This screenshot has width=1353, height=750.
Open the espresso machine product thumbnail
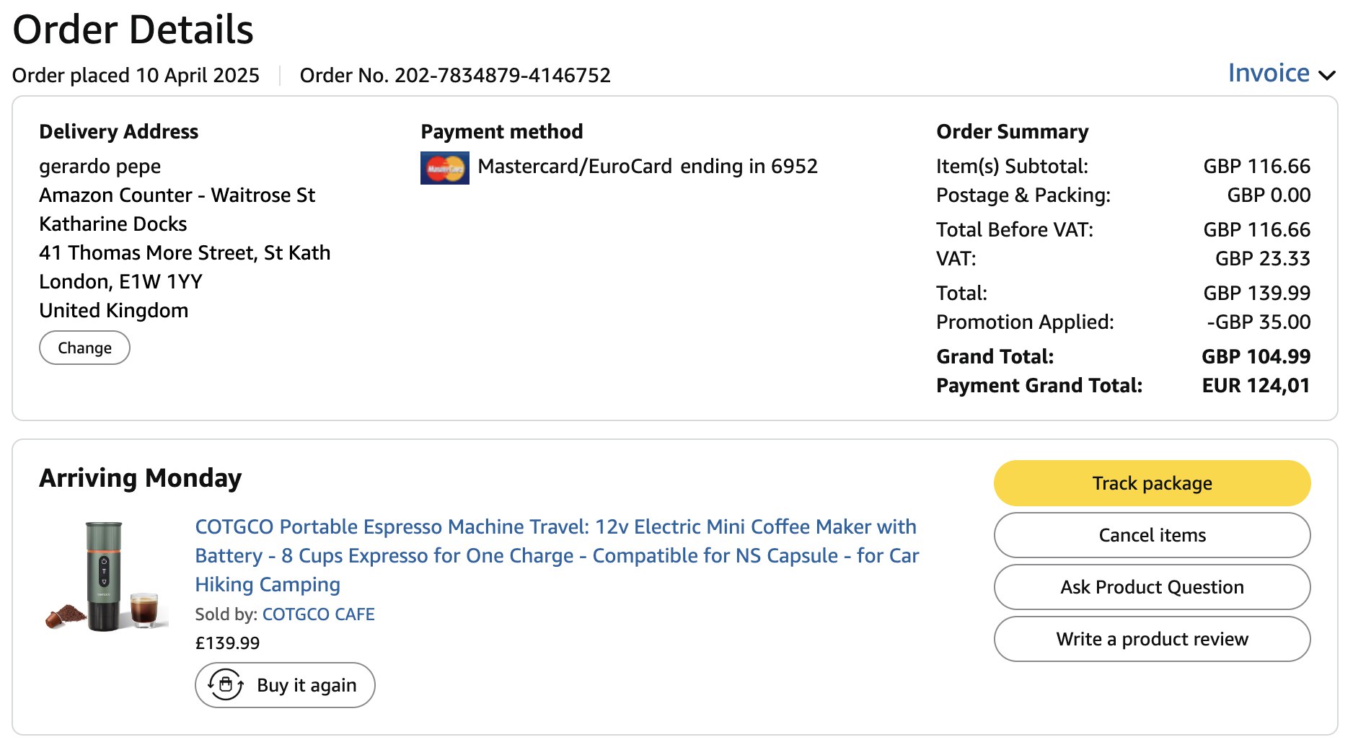106,575
